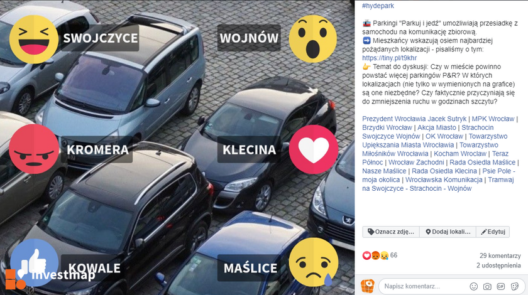This screenshot has height=295, width=528.
Task: Click the thumbs-up like icon beside KOWALE
Action: (34, 262)
